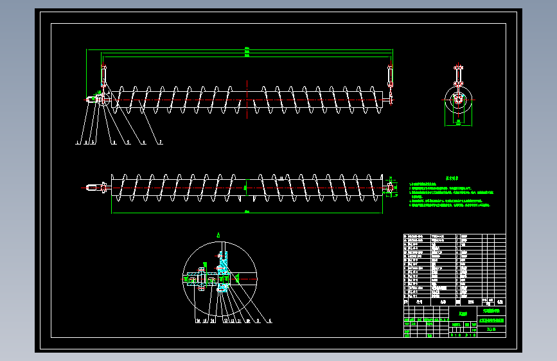Click the green label above the detail circle
557x361 pixels.
(x=218, y=235)
